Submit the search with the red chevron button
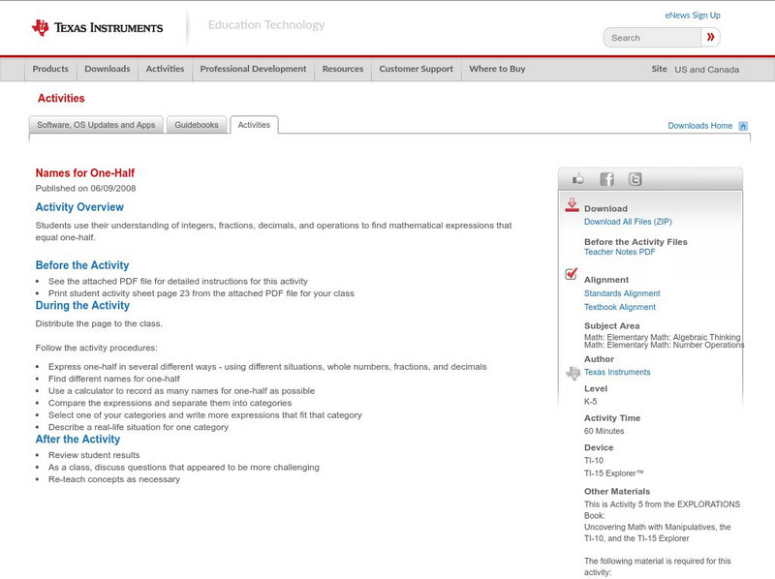Image resolution: width=775 pixels, height=579 pixels. coord(710,37)
